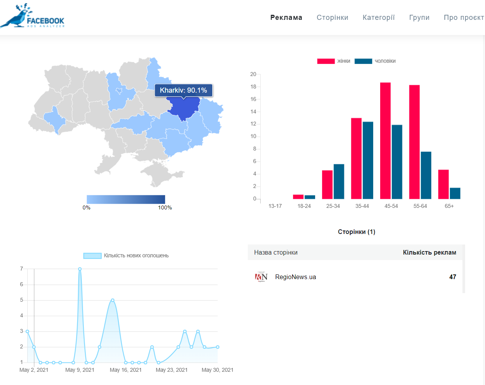Click the peak data point at 7
The width and height of the screenshot is (485, 385).
tap(80, 269)
